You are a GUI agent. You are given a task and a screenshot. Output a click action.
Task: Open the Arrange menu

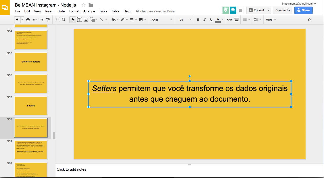point(89,11)
